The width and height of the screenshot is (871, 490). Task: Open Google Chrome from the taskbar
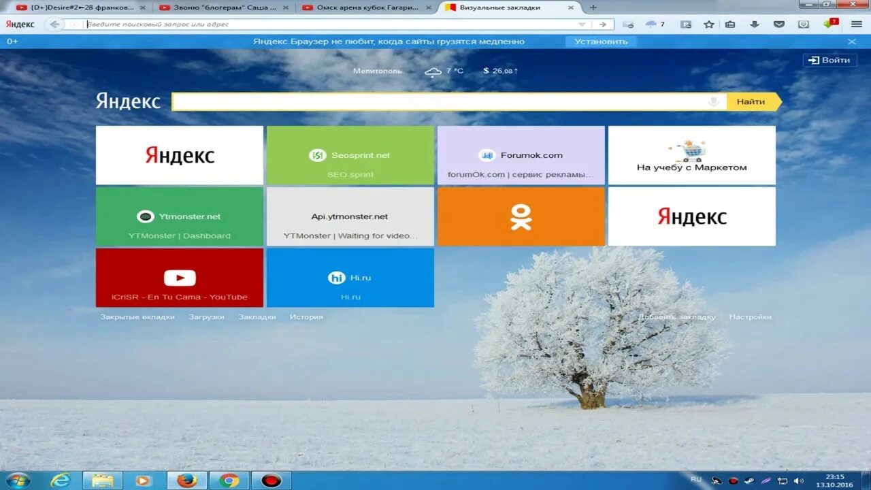click(229, 480)
